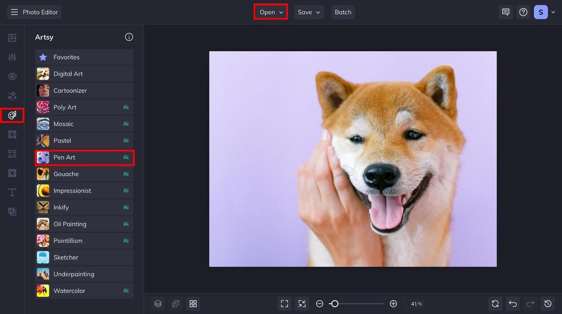Select the Inkify effect category
The image size is (562, 314).
pyautogui.click(x=84, y=207)
